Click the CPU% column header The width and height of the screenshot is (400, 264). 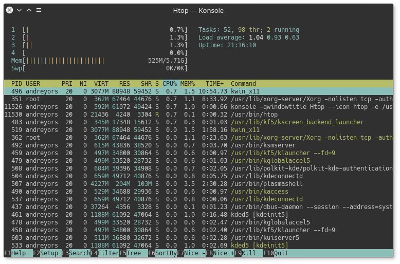[x=170, y=84]
